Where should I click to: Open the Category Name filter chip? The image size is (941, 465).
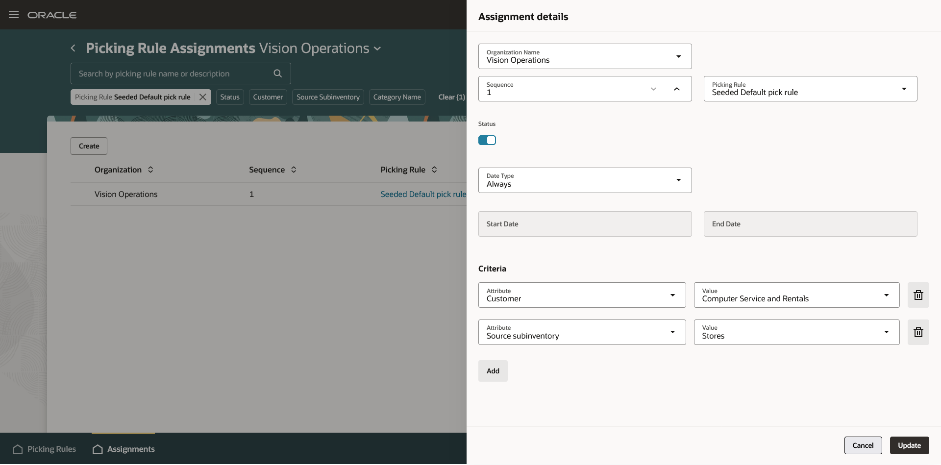(397, 97)
